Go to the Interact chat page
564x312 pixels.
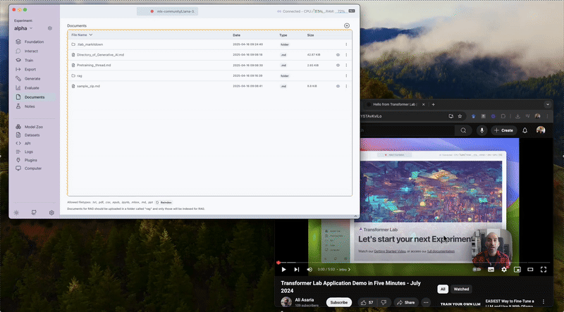[x=31, y=51]
